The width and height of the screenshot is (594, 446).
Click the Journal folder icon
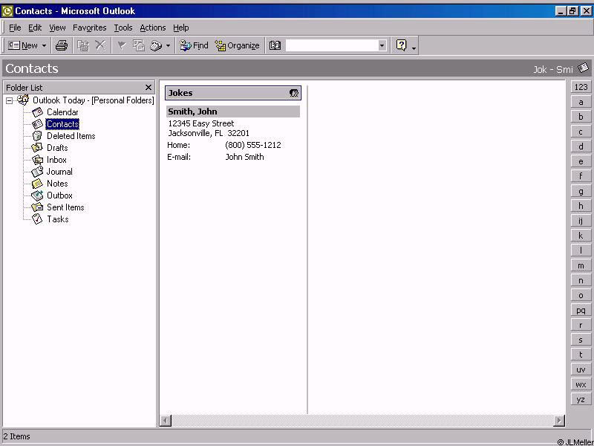pyautogui.click(x=37, y=172)
